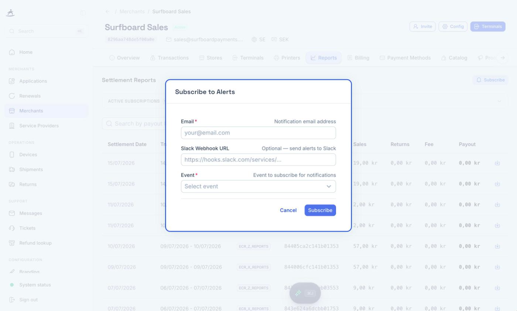Open Applications in the sidebar
Screen dimensions: 517x311
coord(47,81)
